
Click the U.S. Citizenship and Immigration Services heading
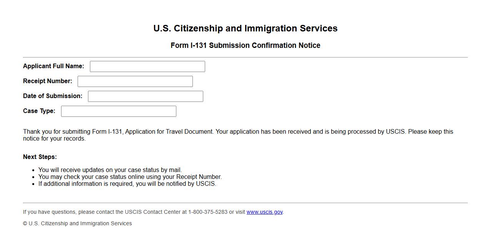coord(245,28)
